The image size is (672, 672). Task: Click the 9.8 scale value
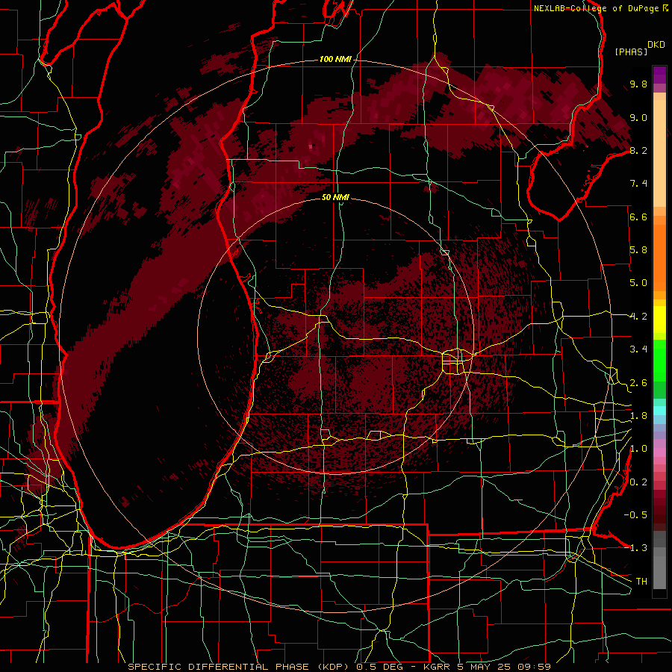[x=638, y=84]
